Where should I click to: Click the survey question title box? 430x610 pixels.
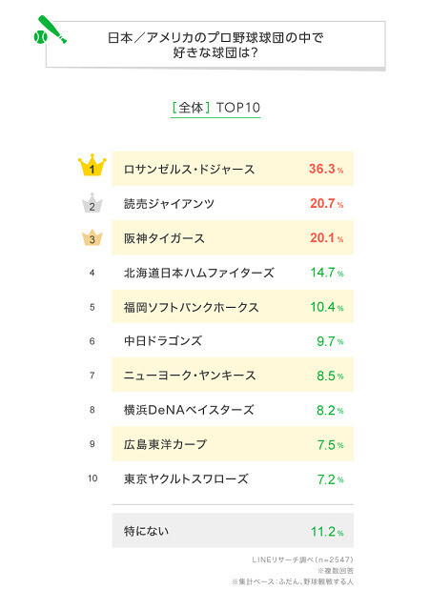click(215, 45)
